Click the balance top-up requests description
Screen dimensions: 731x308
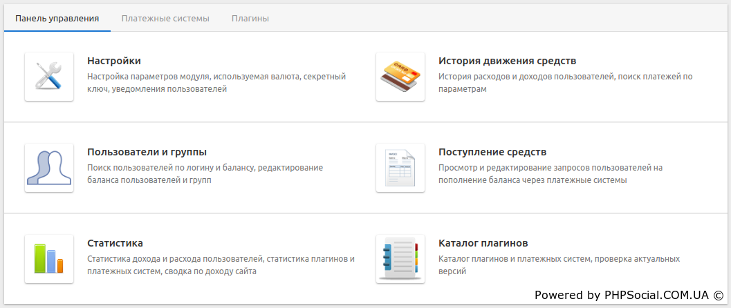[x=550, y=174]
